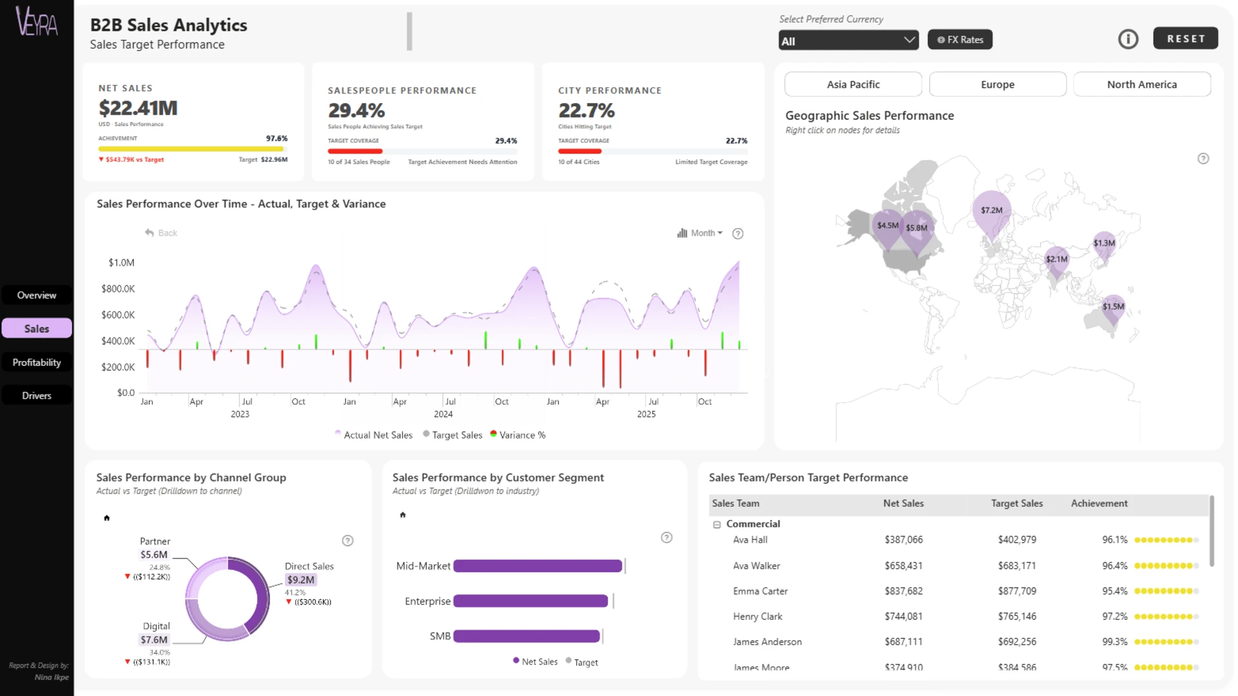This screenshot has width=1238, height=696.
Task: Collapse the Commercial sales team group
Action: tap(716, 525)
